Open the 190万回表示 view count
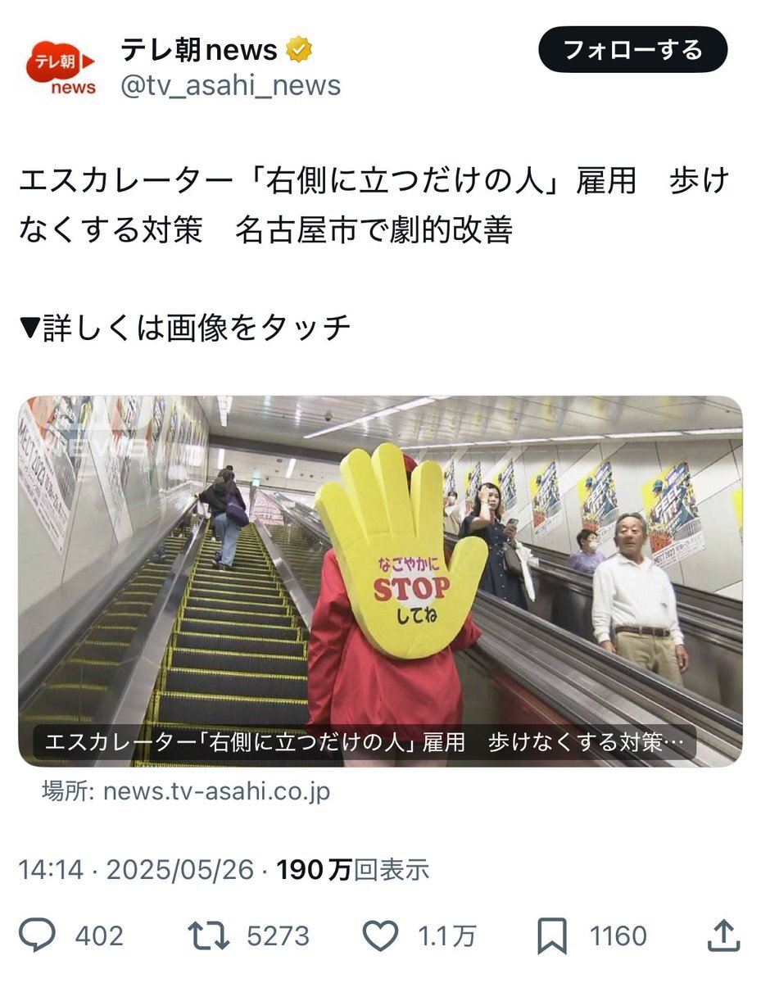 click(x=353, y=870)
